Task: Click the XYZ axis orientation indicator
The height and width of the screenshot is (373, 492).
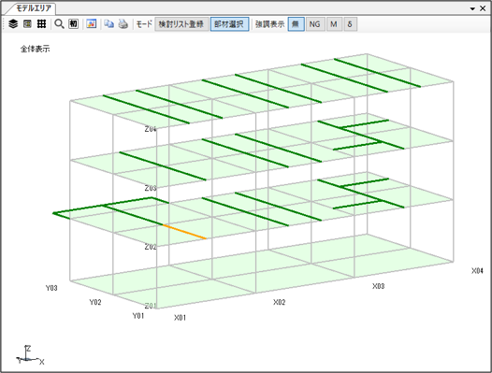Action: coord(30,355)
